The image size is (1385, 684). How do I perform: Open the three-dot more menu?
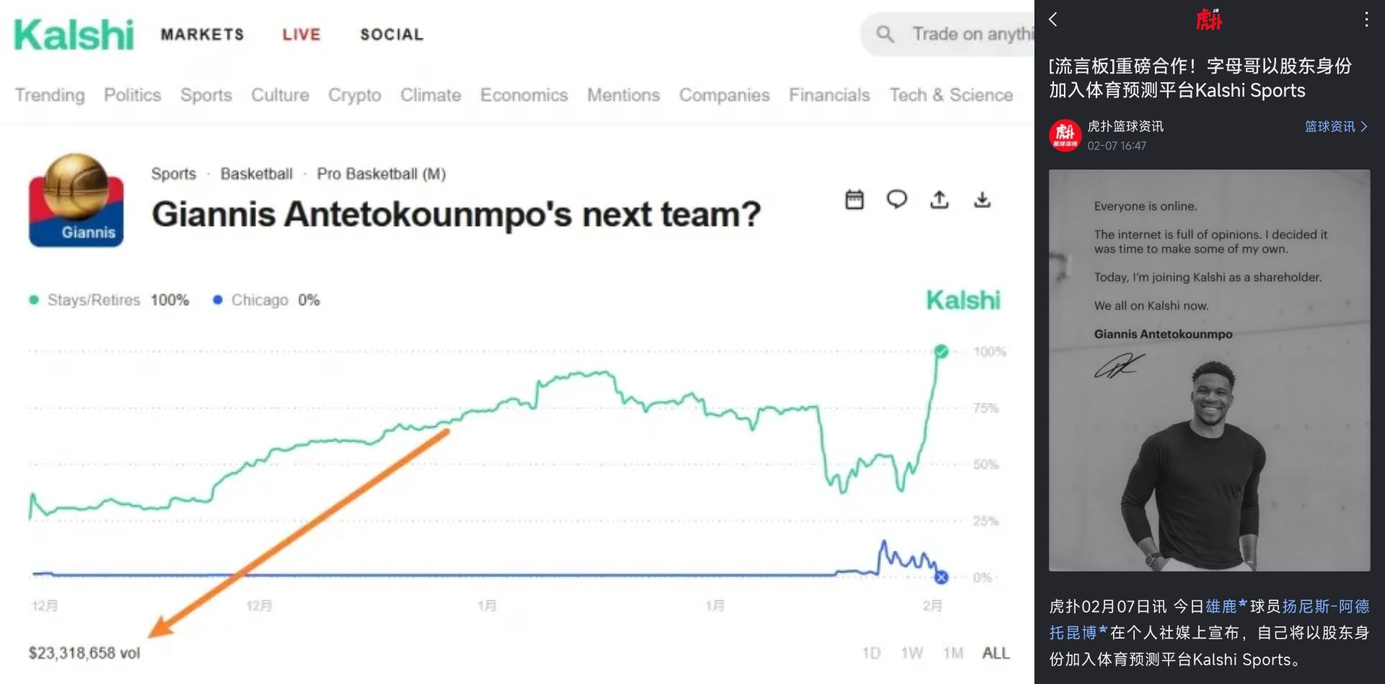point(1366,19)
